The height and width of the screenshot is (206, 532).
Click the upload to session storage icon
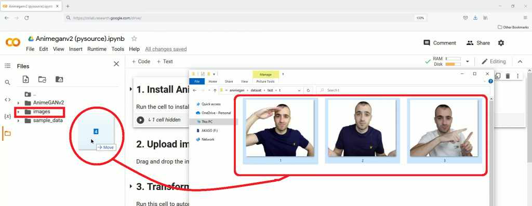tap(25, 80)
